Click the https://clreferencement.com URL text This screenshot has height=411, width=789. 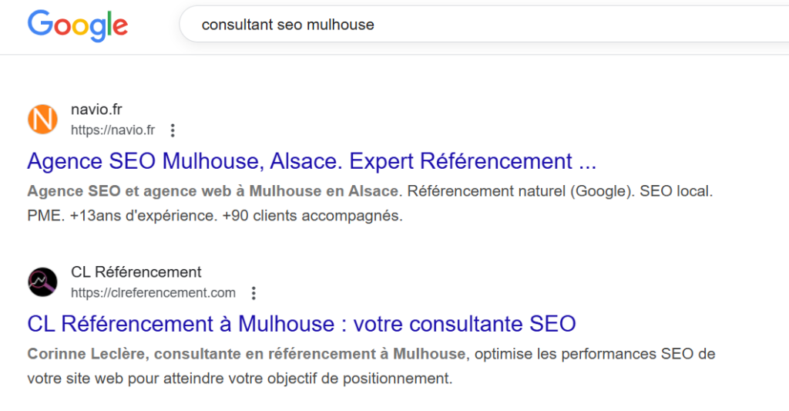tap(153, 293)
